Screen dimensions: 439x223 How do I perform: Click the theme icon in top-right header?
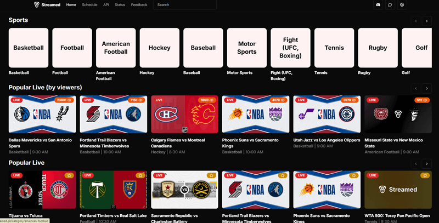pos(402,5)
